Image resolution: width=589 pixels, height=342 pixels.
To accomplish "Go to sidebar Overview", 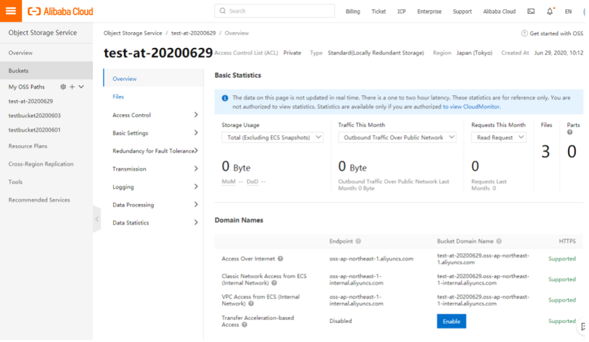I will [21, 53].
